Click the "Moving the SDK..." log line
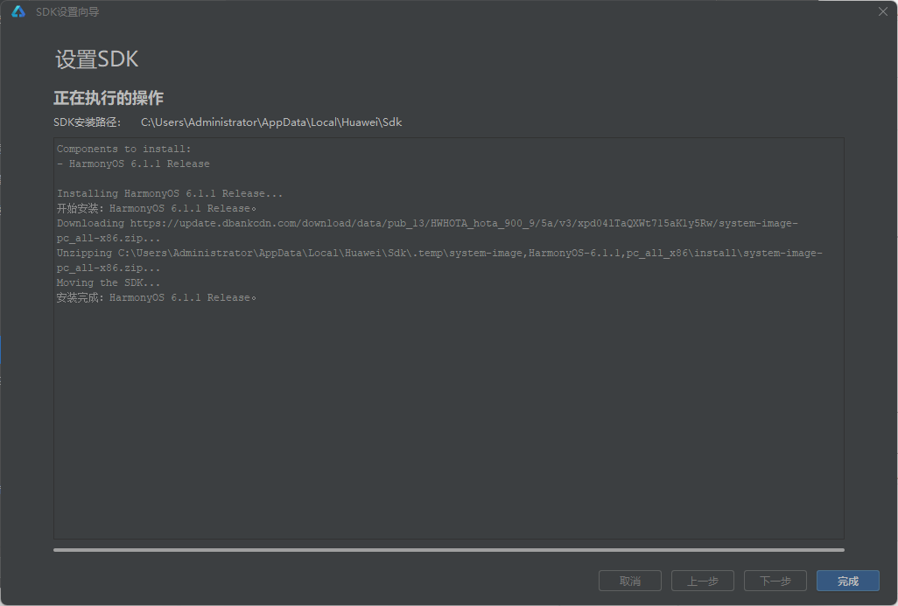The height and width of the screenshot is (606, 898). 109,282
